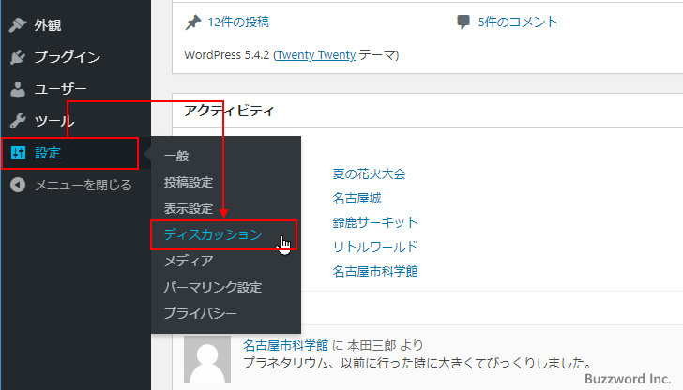Viewport: 683px width, 390px height.
Task: Click the プラグイン plug icon
Action: point(18,56)
